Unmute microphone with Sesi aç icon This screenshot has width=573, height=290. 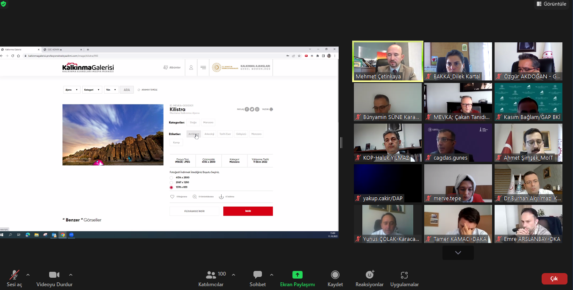[x=14, y=275]
